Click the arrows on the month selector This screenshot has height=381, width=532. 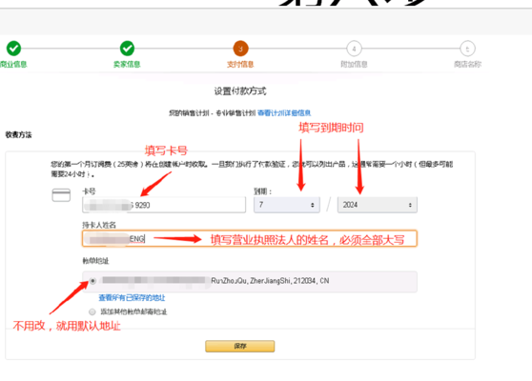coord(312,205)
